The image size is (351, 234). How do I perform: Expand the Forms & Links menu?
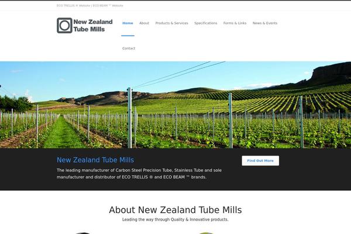(x=235, y=23)
